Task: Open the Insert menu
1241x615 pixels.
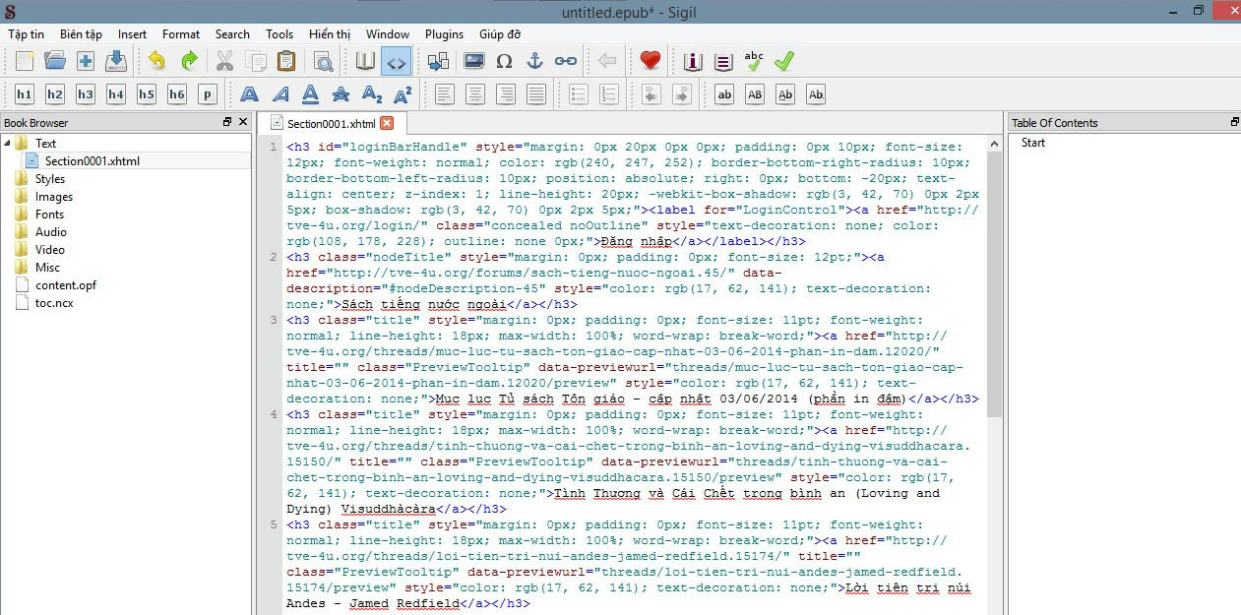Action: [x=132, y=33]
